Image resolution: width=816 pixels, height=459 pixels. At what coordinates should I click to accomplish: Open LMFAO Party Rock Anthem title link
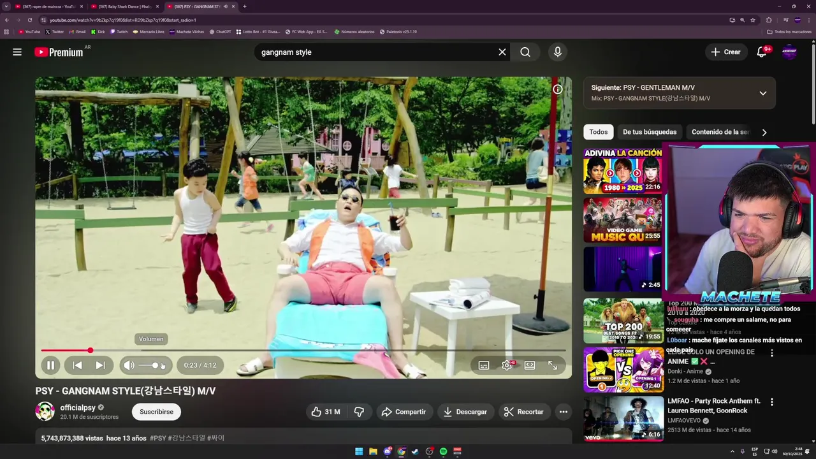[x=714, y=406]
